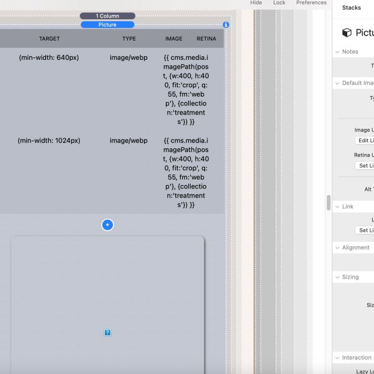
Task: Click the RETINA column header
Action: pos(206,39)
